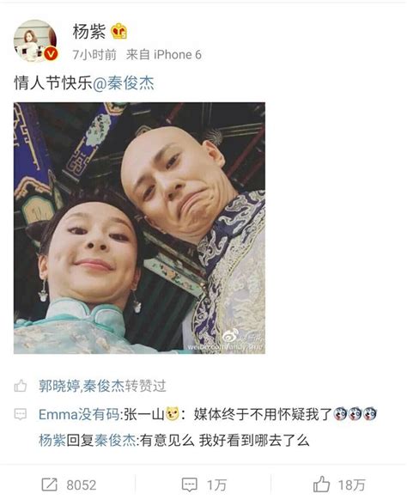The image size is (407, 500).
Task: Open 秦俊杰's profile from the likes row
Action: click(x=104, y=386)
